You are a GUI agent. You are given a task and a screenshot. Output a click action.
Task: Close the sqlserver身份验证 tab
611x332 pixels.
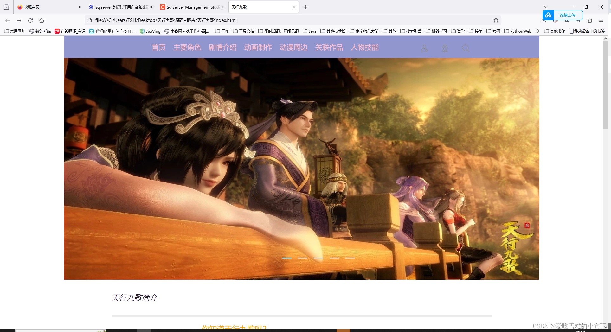pos(151,7)
